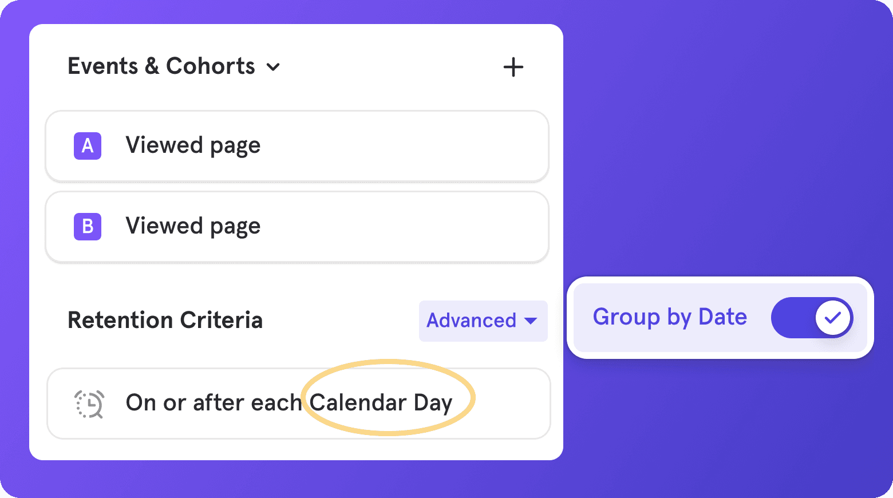Viewport: 893px width, 498px height.
Task: Click the purple A badge icon
Action: coord(88,145)
